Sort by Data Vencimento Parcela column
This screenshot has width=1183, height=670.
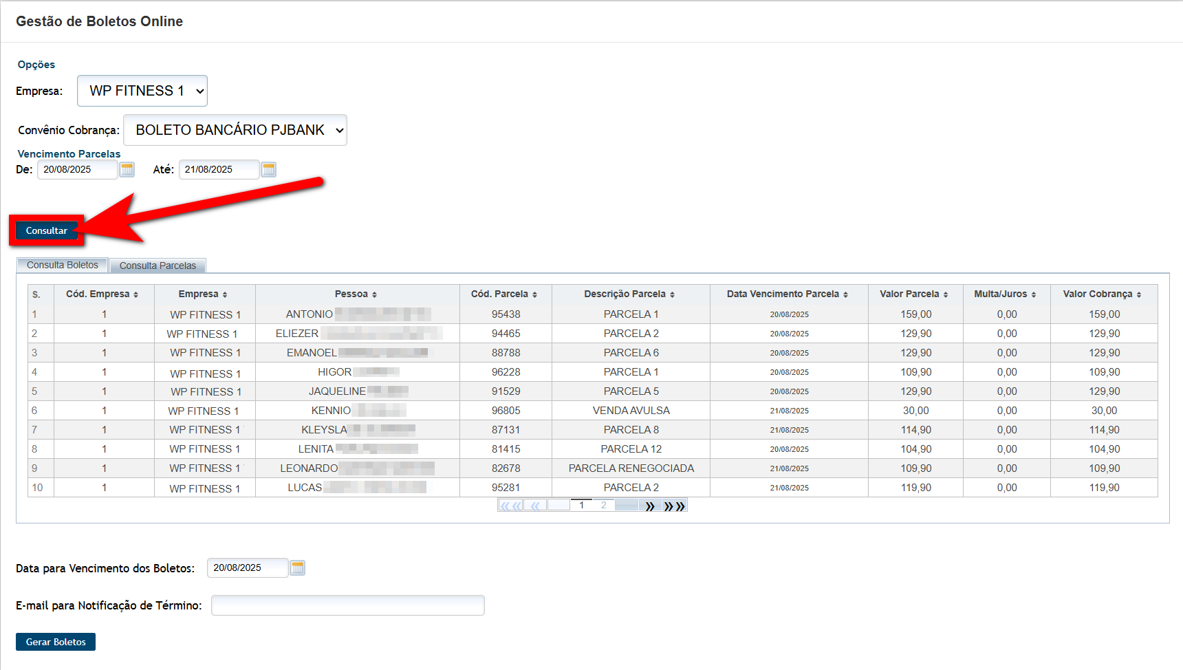(x=788, y=294)
